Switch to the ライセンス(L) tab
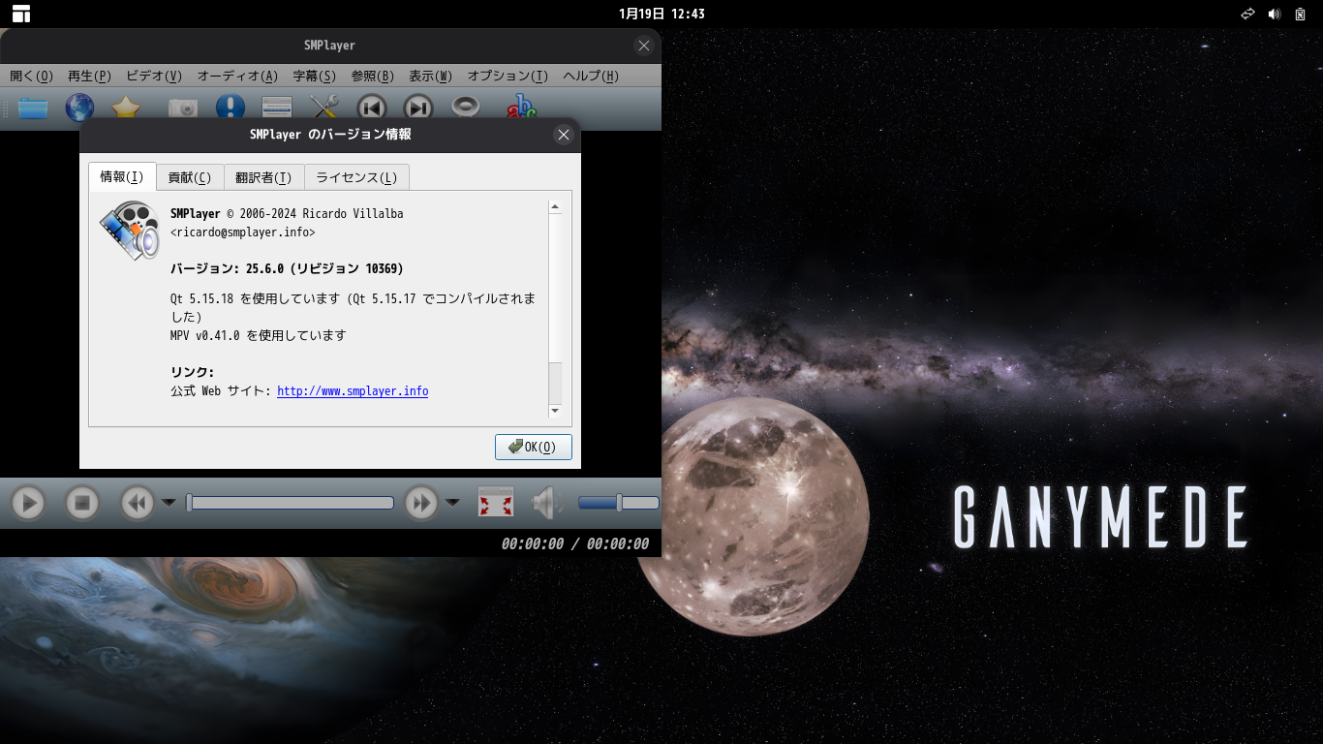The width and height of the screenshot is (1323, 744). tap(356, 177)
